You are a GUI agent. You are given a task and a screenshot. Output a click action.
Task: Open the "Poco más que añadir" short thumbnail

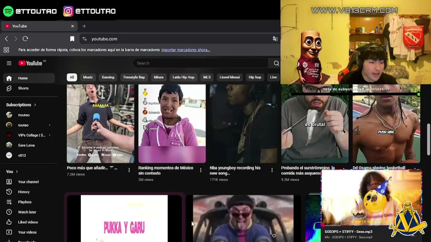click(x=100, y=124)
